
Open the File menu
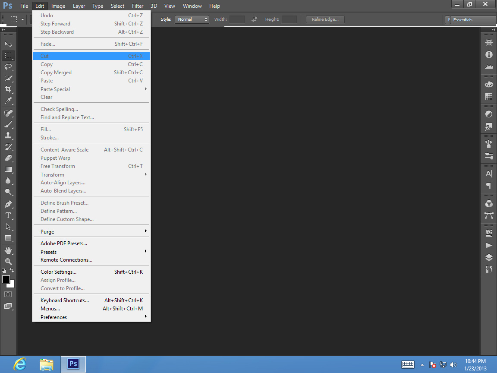[x=24, y=6]
